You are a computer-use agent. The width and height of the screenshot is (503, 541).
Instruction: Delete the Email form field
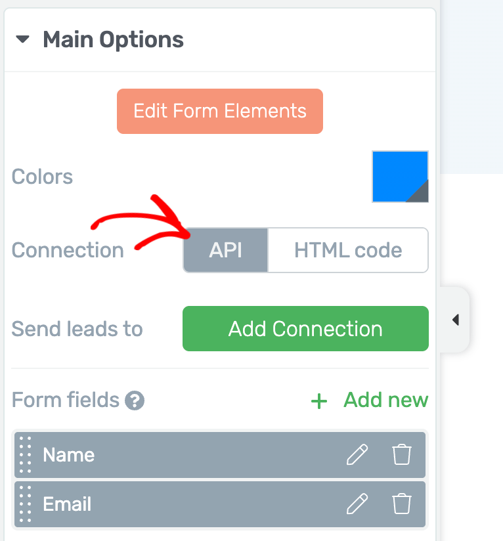click(403, 504)
